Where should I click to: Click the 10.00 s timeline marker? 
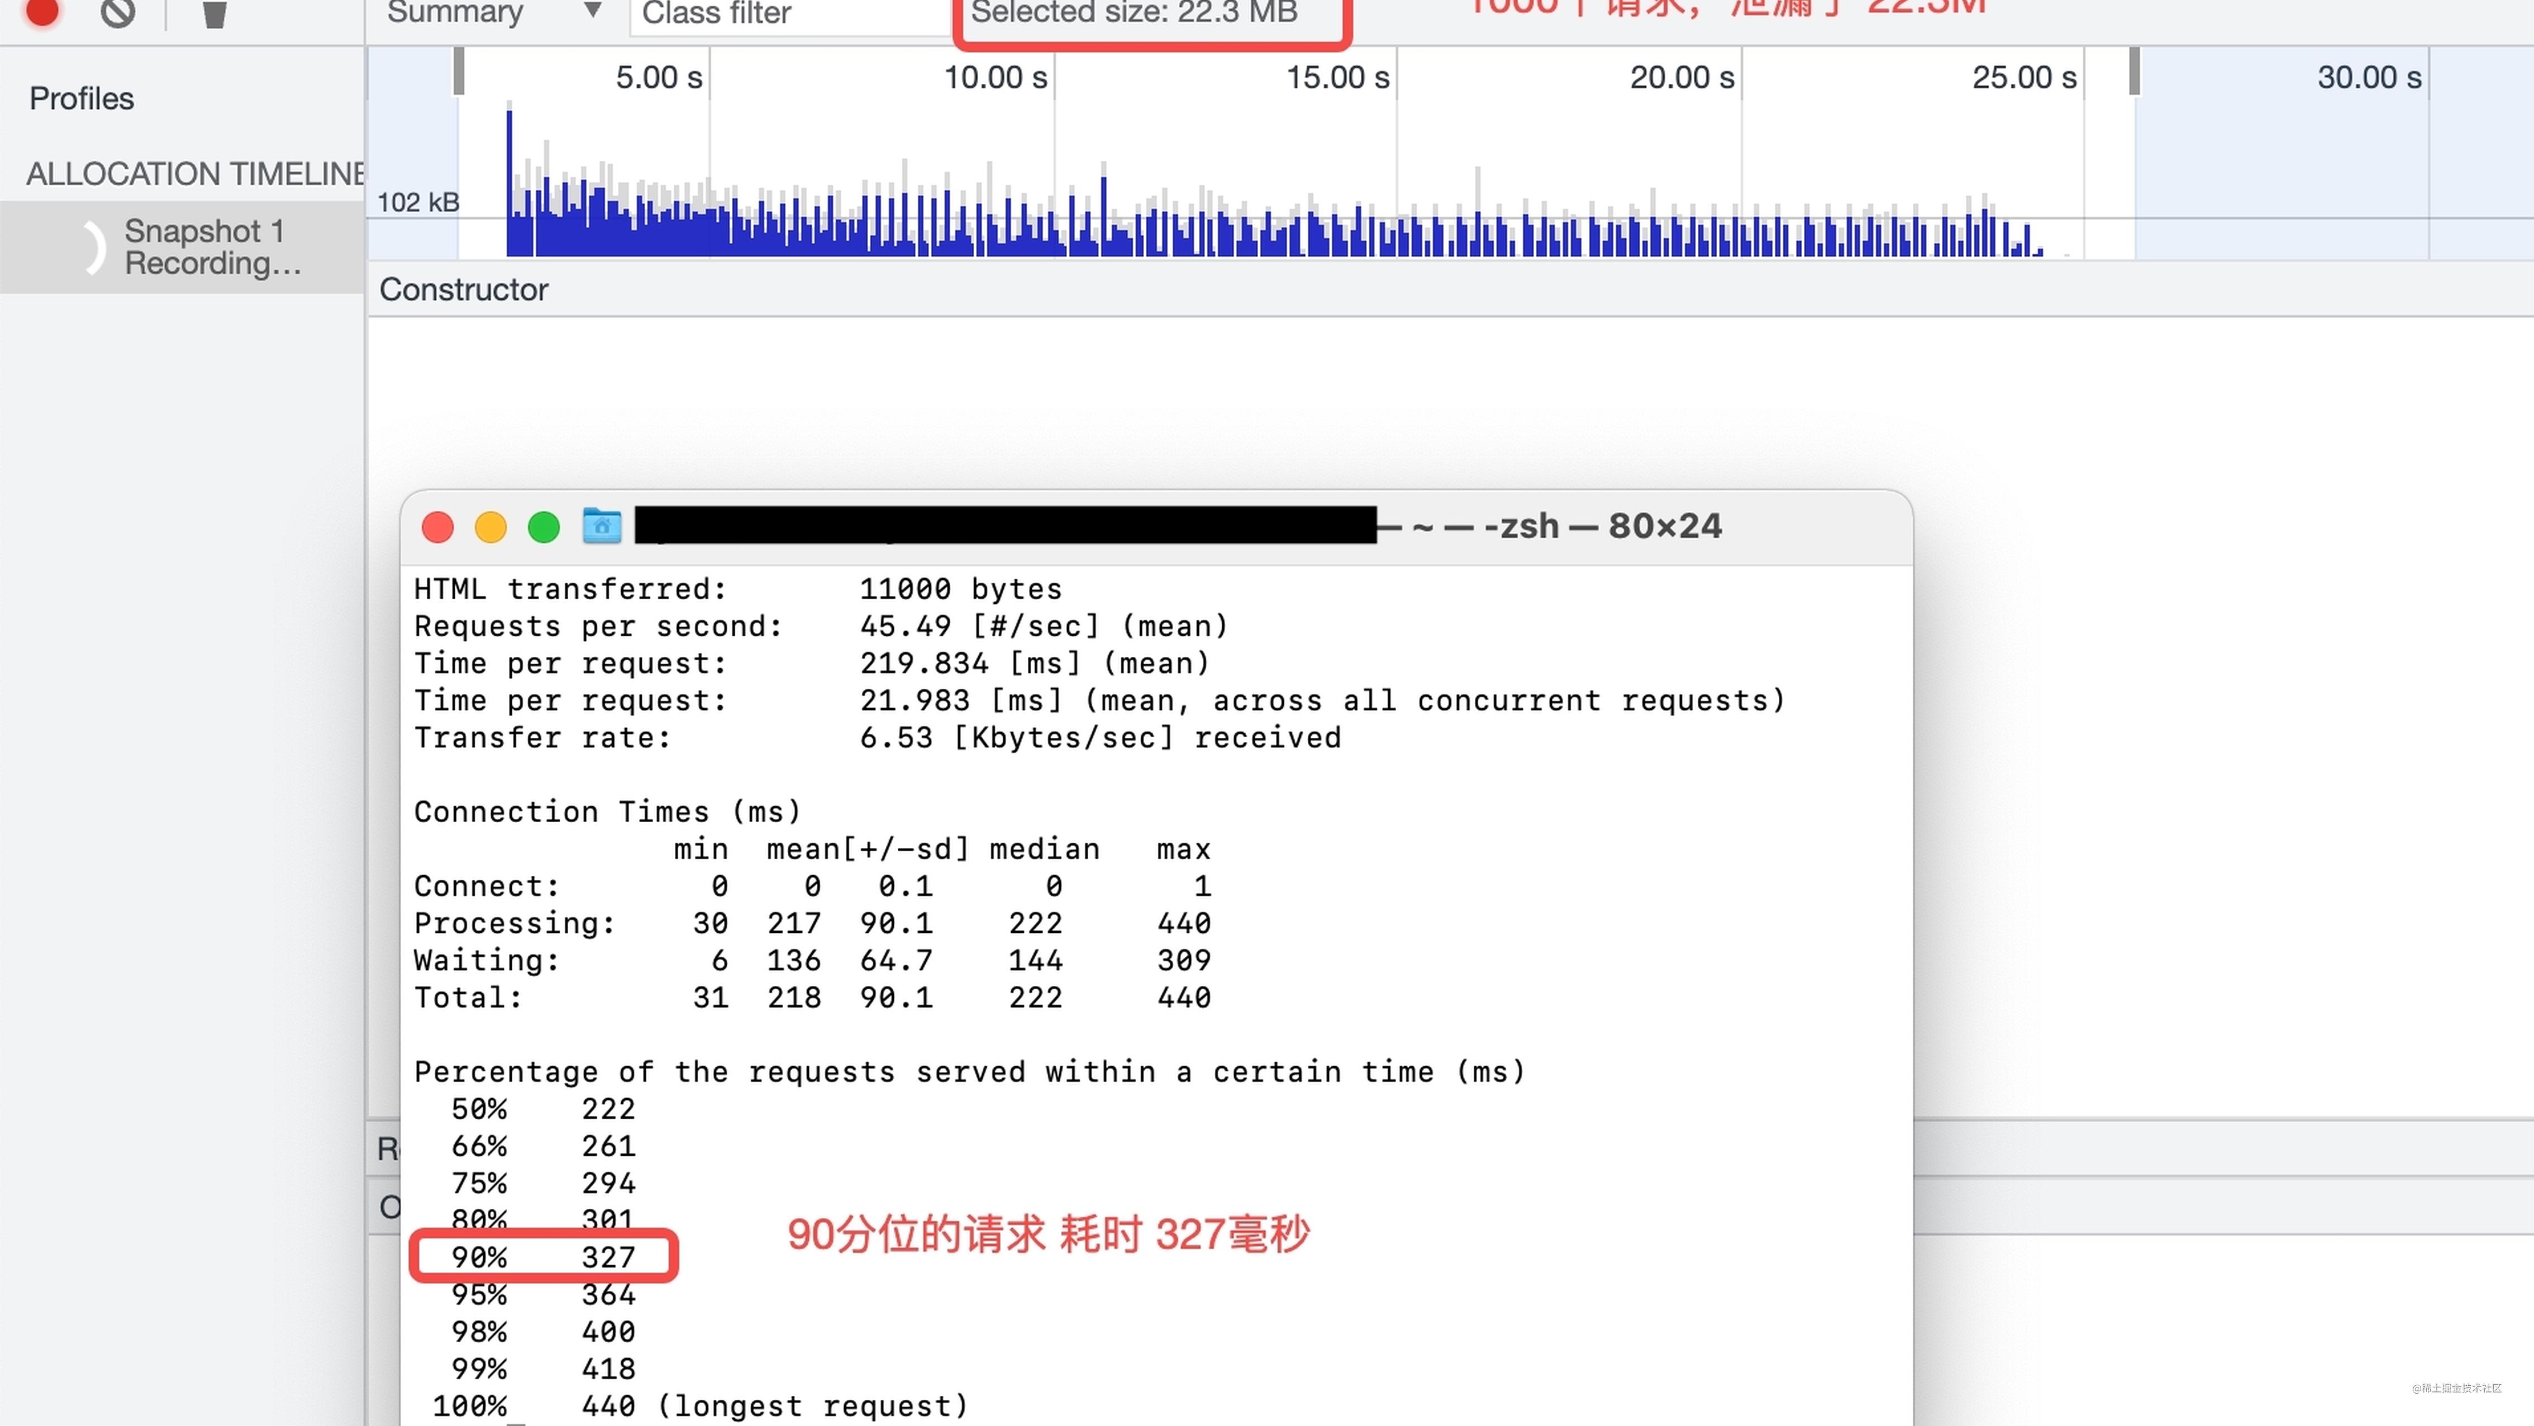click(x=996, y=77)
